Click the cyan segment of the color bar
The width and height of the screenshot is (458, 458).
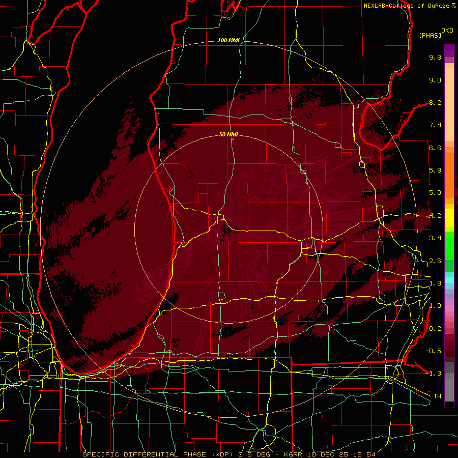click(449, 279)
